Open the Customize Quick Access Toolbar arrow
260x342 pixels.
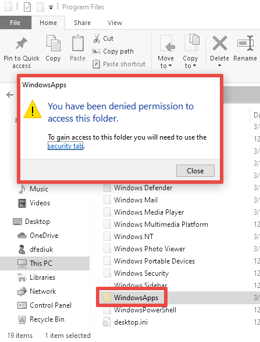point(51,8)
